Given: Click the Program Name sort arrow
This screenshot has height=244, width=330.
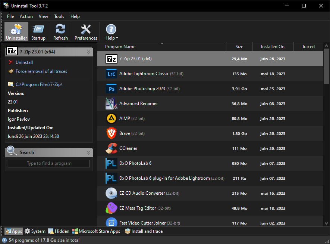Looking at the screenshot, I should [x=162, y=43].
